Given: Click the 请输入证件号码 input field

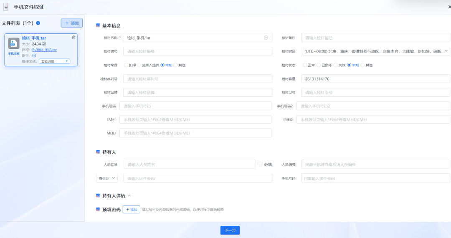Looking at the screenshot, I should (198, 178).
